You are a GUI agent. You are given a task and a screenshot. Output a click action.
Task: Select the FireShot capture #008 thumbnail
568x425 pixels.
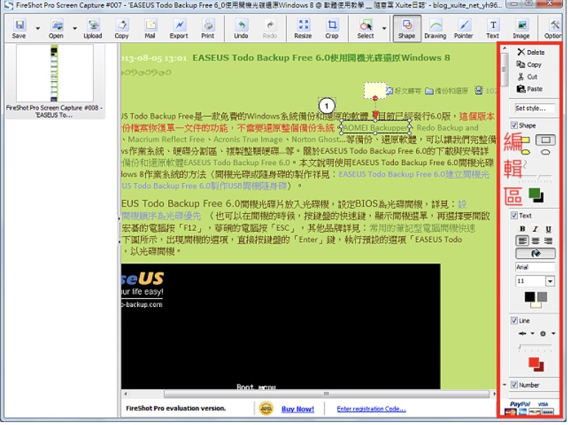(55, 81)
